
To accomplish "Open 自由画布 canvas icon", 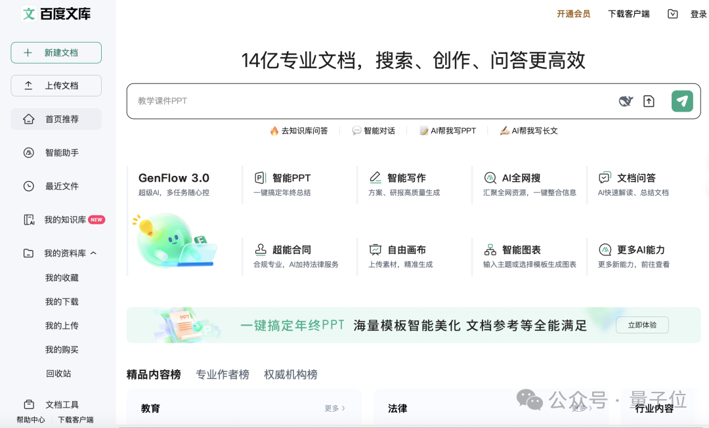I will pyautogui.click(x=376, y=249).
